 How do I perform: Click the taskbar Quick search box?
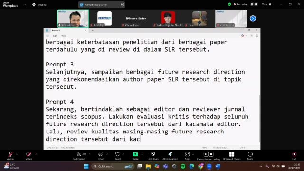click(x=113, y=166)
